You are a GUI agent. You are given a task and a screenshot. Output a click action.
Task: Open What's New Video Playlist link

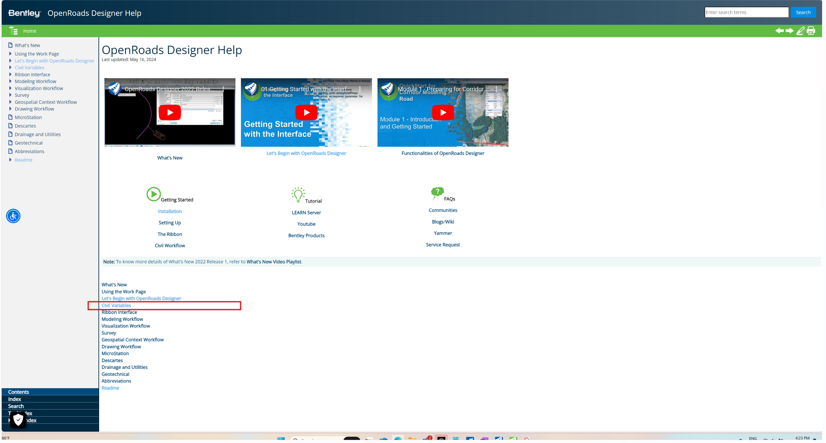274,262
